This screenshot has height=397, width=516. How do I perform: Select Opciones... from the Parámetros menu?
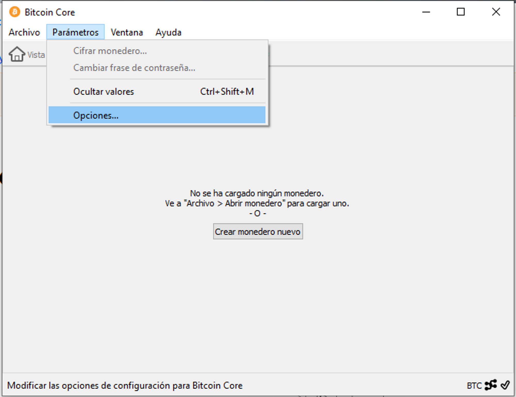[x=157, y=115]
